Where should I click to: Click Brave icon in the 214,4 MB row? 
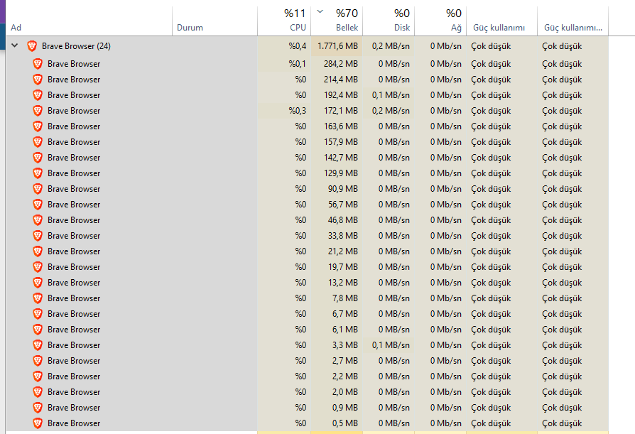click(38, 80)
